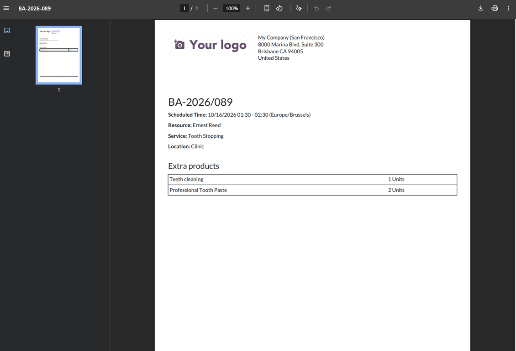Viewport: 516px width, 351px height.
Task: Rotate the document counterclockwise
Action: click(x=279, y=8)
